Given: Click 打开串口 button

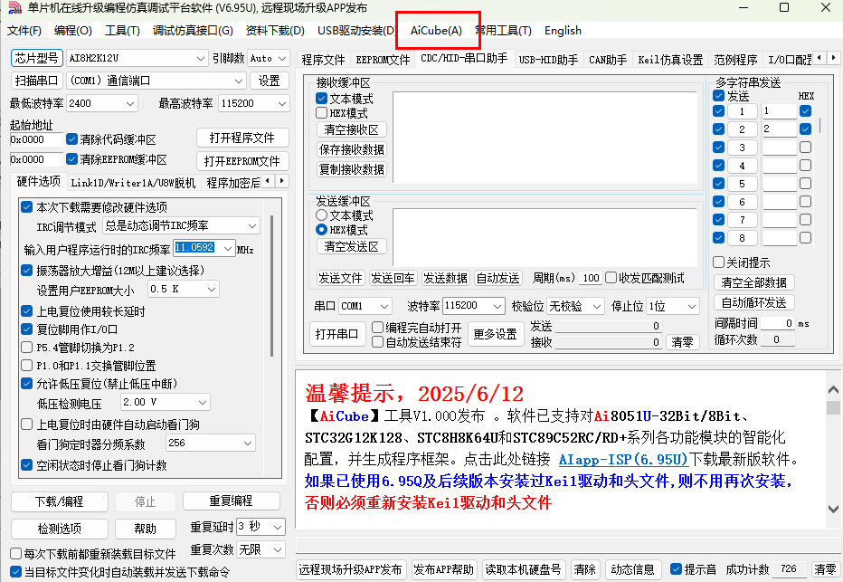Looking at the screenshot, I should [337, 334].
